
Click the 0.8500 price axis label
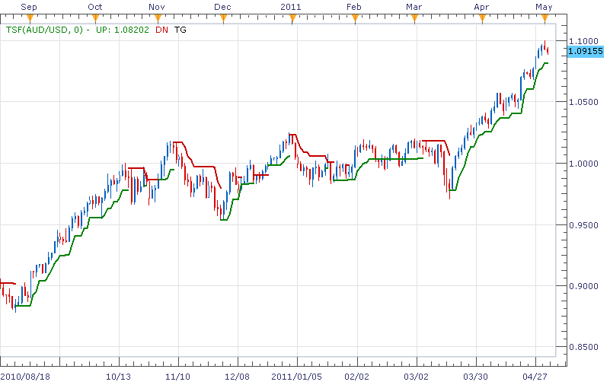[x=583, y=347]
